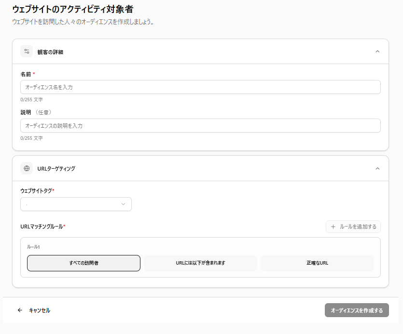Screen dimensions: 403x334
Task: Click the キャンセル button
Action: coord(39,310)
